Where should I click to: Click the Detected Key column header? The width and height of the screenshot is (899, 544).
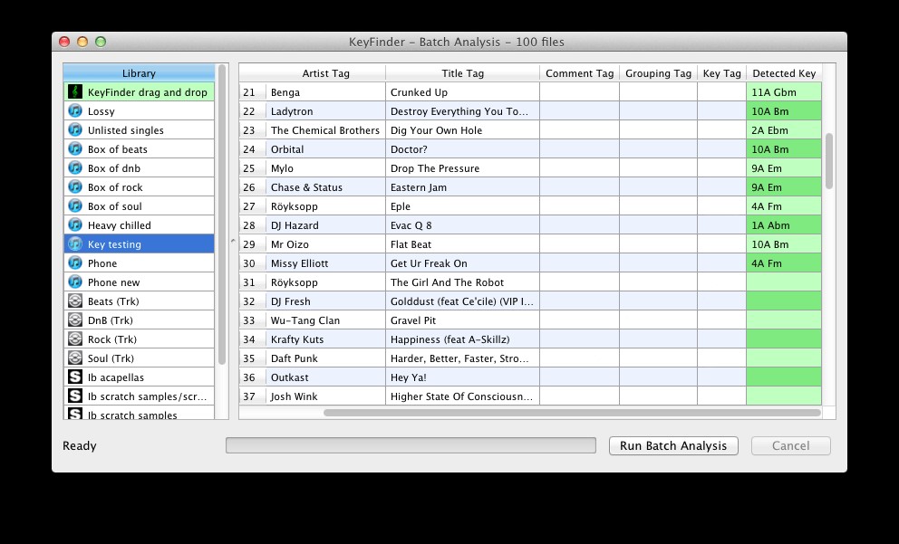tap(784, 73)
